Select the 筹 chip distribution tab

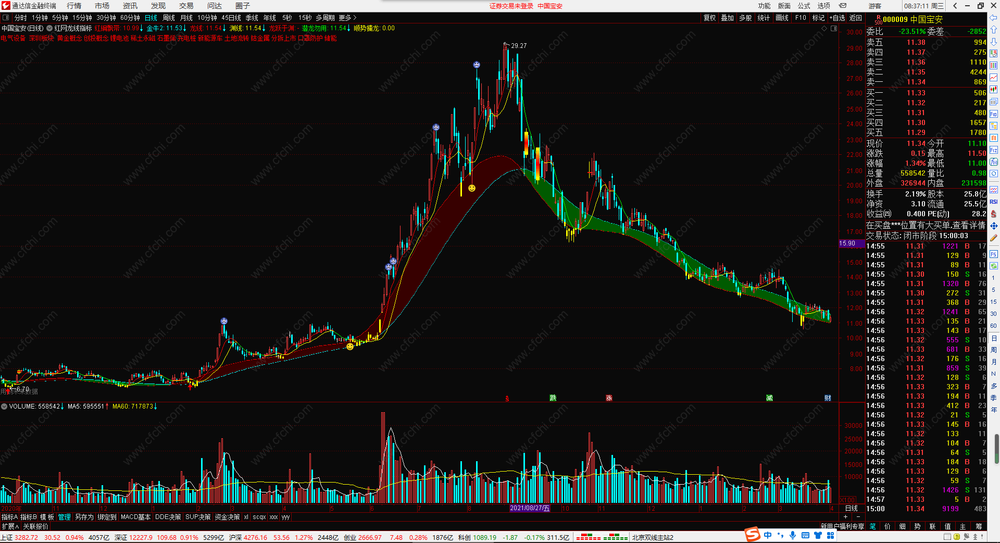(979, 526)
